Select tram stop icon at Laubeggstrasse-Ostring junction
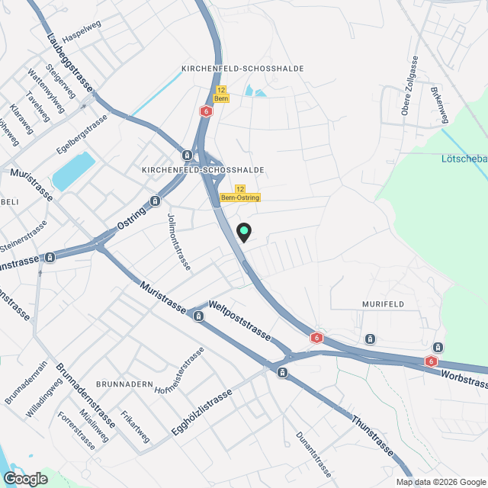 187,155
